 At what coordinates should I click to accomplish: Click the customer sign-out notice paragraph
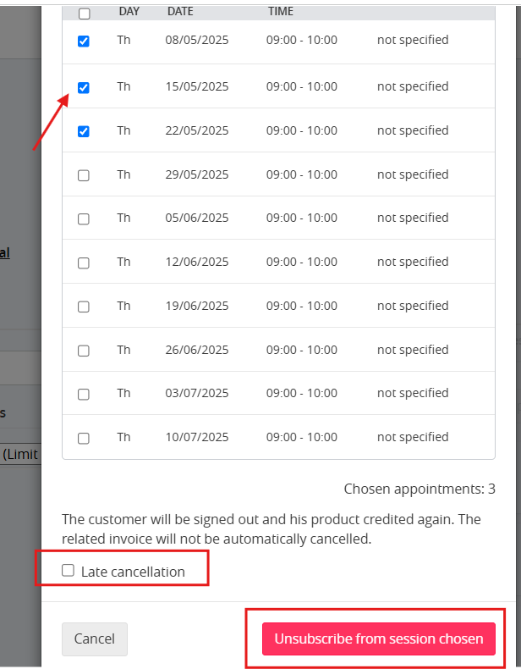pyautogui.click(x=271, y=529)
